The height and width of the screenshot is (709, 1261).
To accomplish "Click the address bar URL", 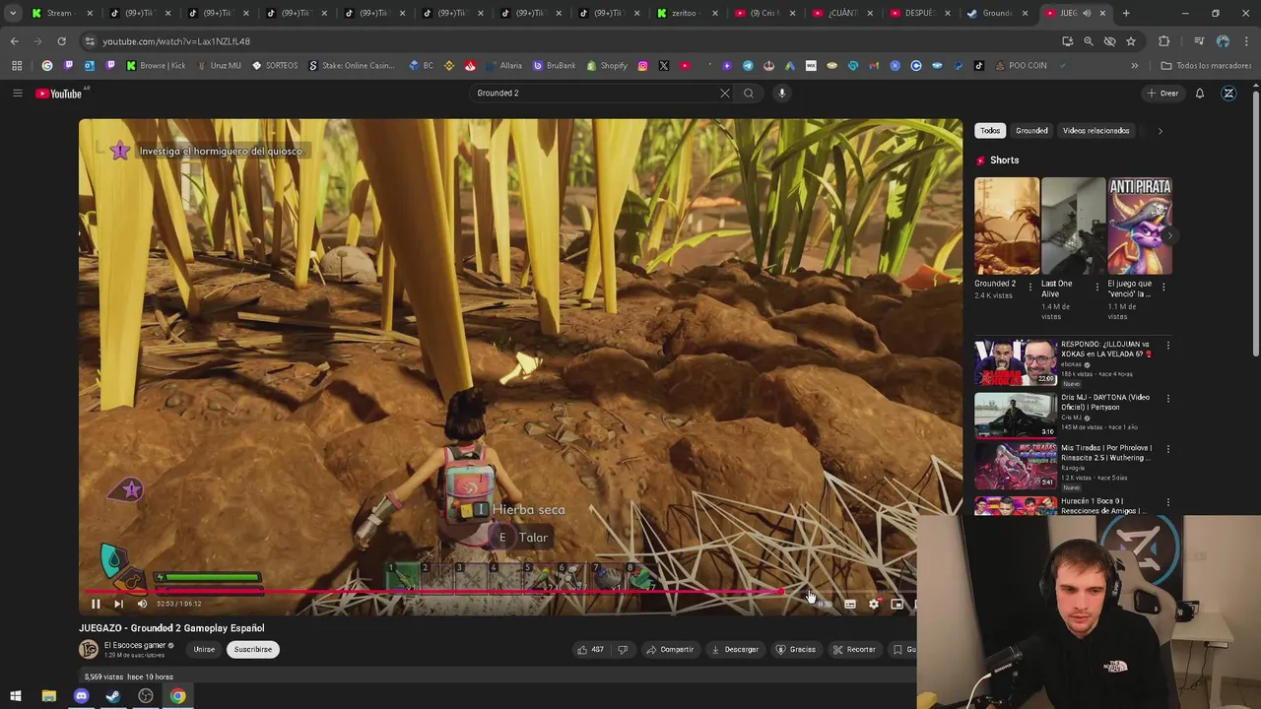I will click(176, 41).
